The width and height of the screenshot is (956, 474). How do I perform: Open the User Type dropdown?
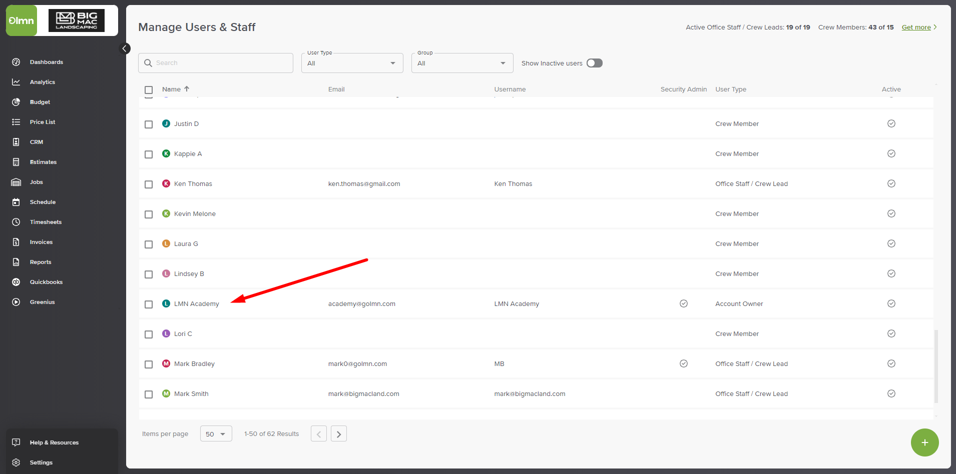pos(352,63)
